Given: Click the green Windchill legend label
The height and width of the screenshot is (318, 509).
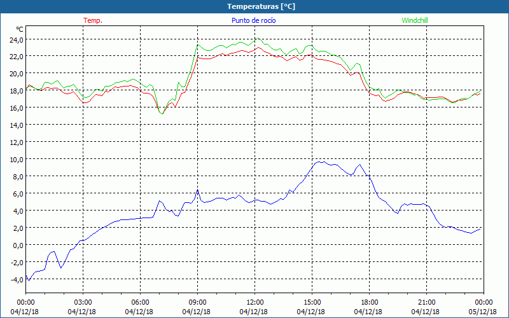Looking at the screenshot, I should pos(415,20).
